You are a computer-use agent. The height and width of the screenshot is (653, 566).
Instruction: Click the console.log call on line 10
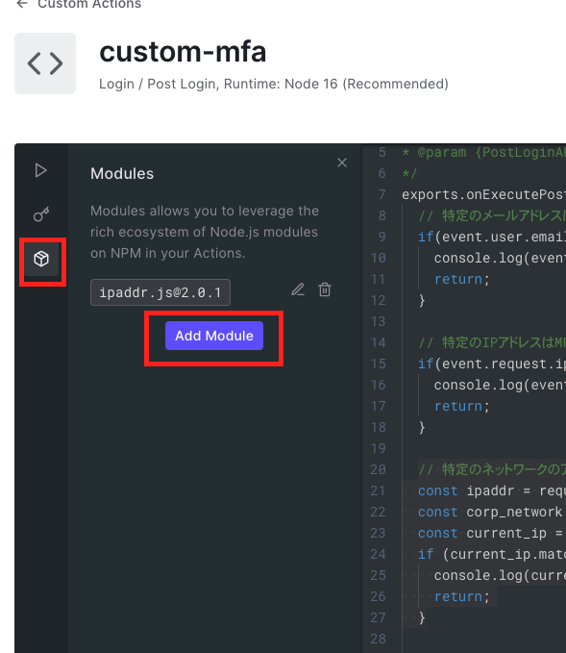pyautogui.click(x=500, y=258)
